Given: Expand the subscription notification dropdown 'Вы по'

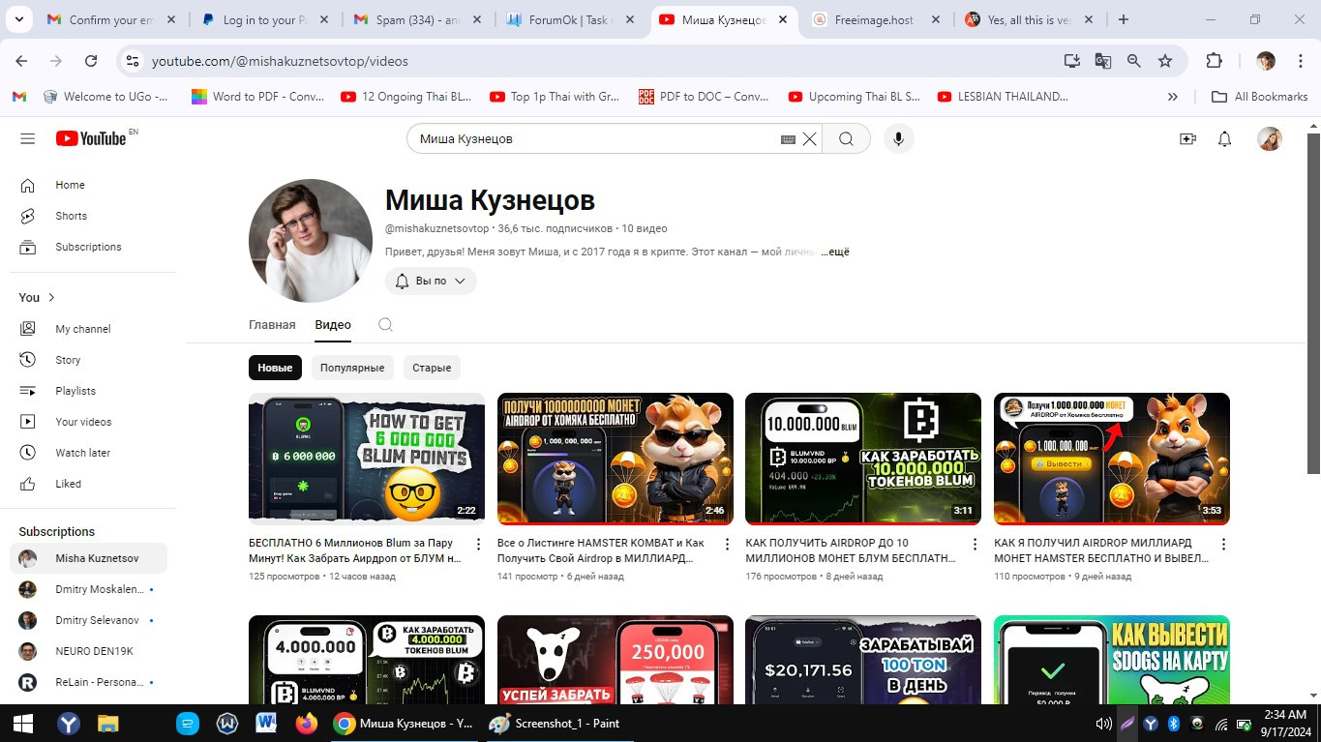Looking at the screenshot, I should pos(431,281).
